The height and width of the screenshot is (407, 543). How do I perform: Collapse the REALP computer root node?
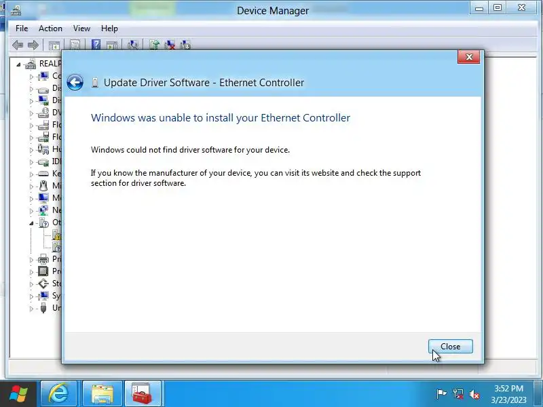(x=19, y=64)
